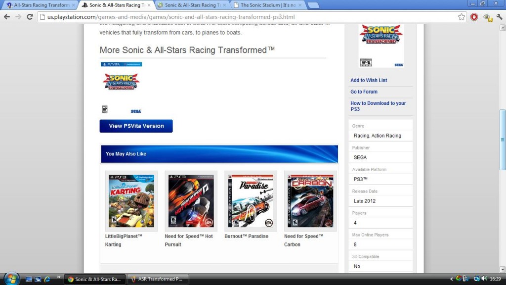Click the page scrollbar thumb
Screen dimensions: 506x285
[x=503, y=140]
